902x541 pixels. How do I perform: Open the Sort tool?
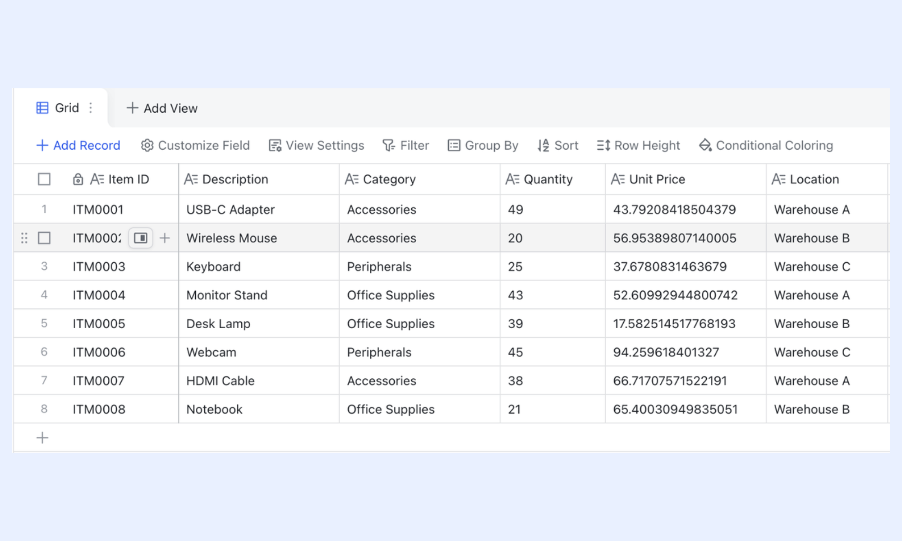click(557, 145)
